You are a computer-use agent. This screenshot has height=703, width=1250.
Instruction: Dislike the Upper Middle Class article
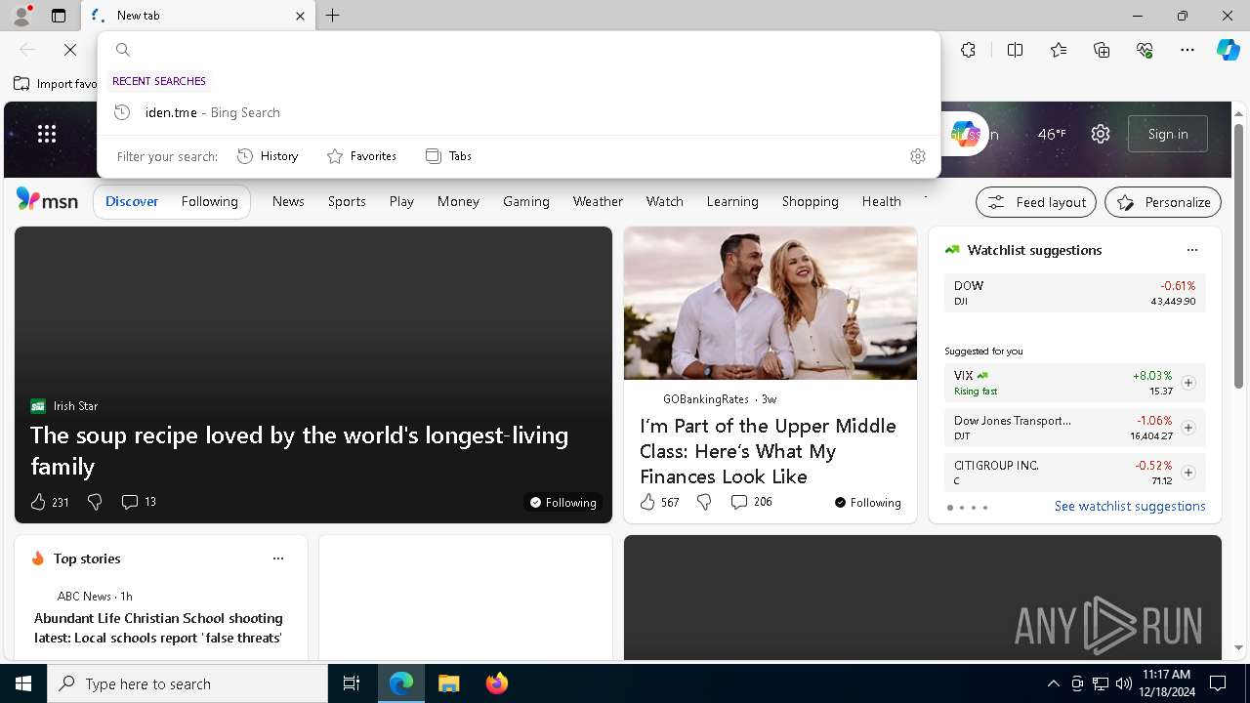click(704, 502)
